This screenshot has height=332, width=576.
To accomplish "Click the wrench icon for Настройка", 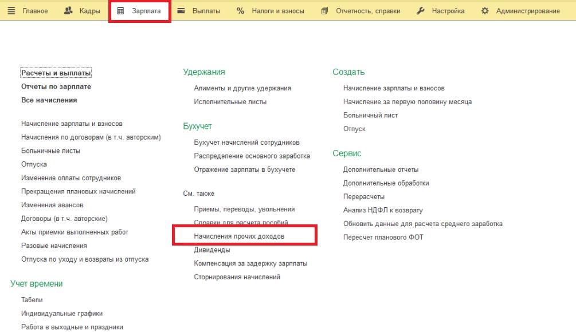I will (420, 11).
